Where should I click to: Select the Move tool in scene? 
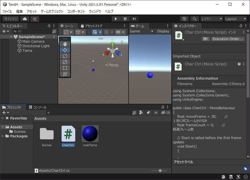pos(65,50)
